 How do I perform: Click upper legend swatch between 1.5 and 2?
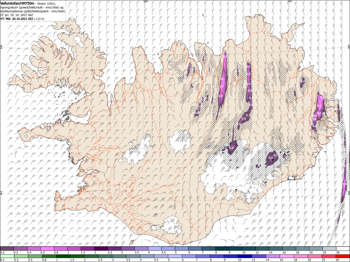[x=87, y=249]
